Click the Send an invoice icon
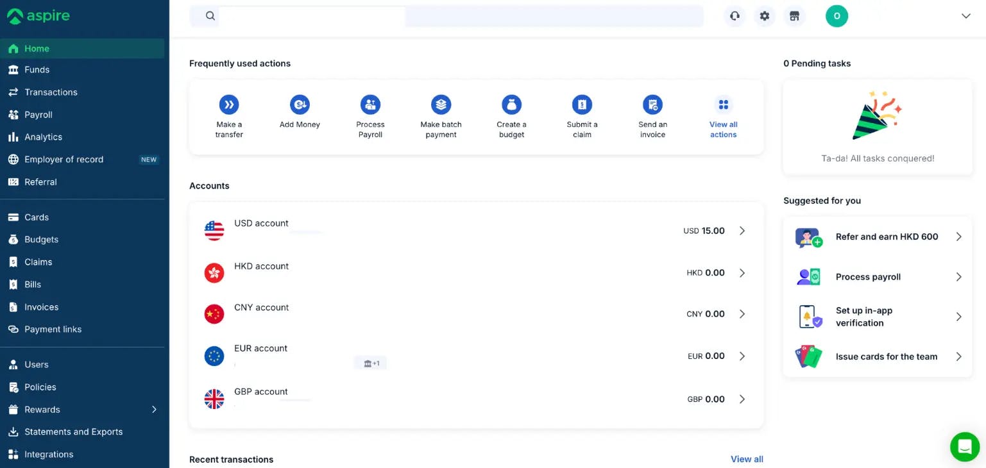The height and width of the screenshot is (468, 986). pos(652,104)
